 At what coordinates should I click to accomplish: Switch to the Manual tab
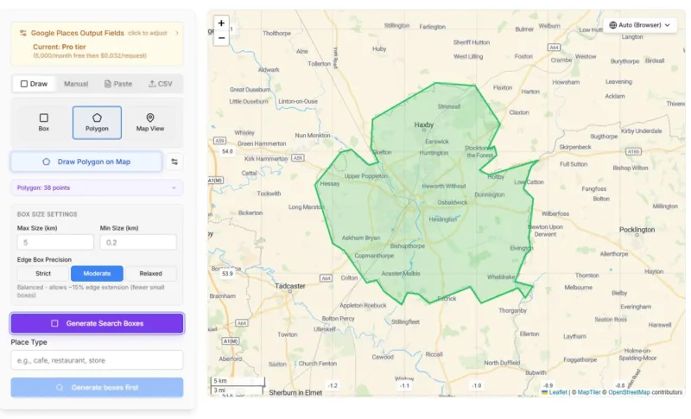pyautogui.click(x=76, y=84)
